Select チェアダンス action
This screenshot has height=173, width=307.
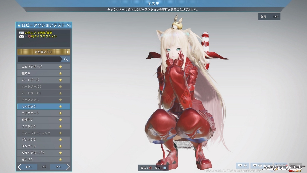click(44, 100)
